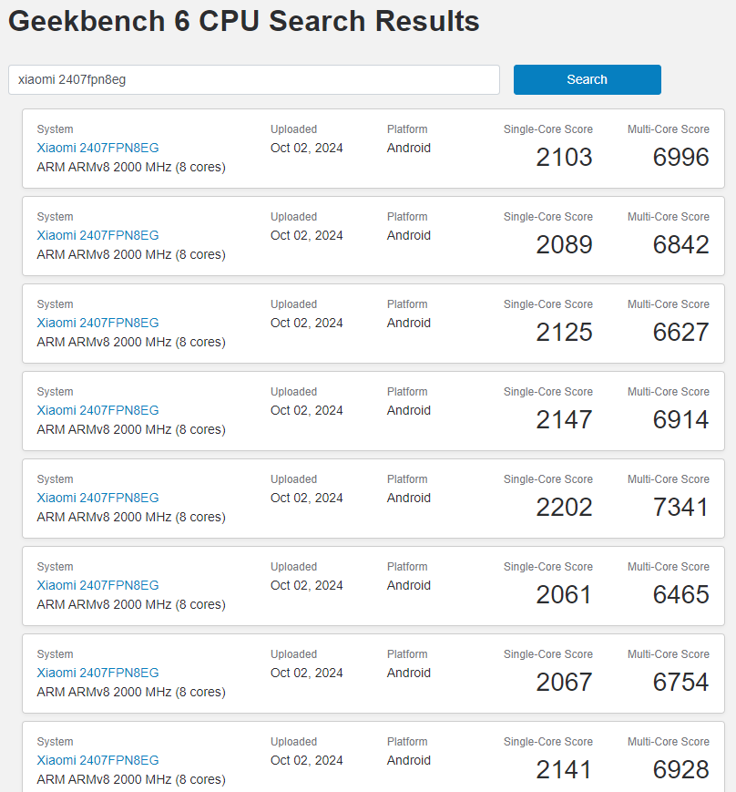Click the multi-core score 6627
The height and width of the screenshot is (792, 736).
click(680, 332)
